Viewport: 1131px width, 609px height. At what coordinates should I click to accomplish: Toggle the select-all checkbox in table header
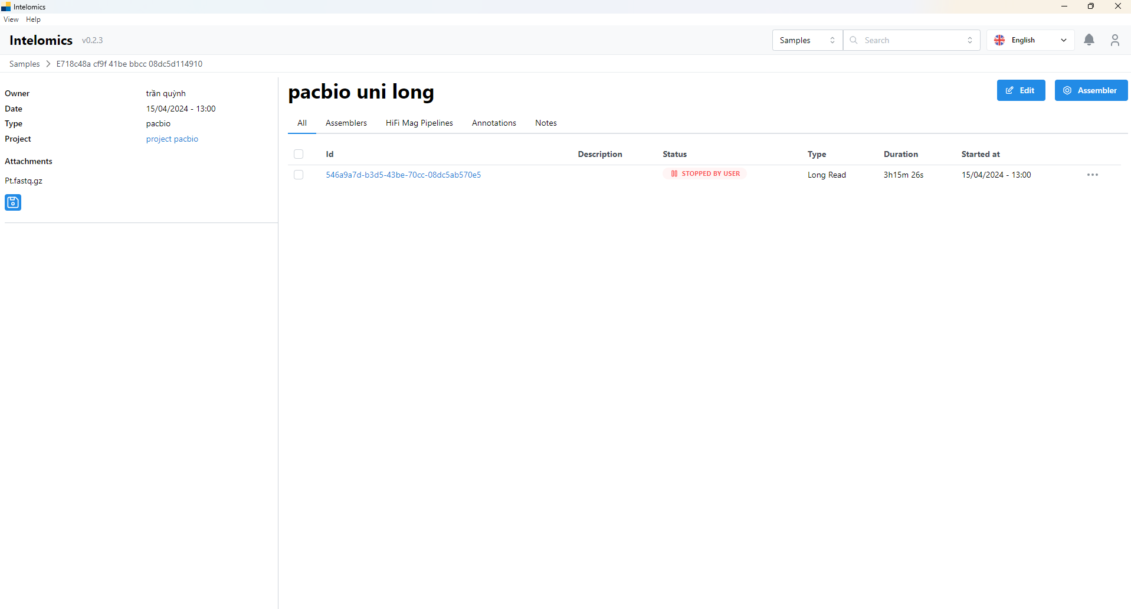[x=299, y=154]
